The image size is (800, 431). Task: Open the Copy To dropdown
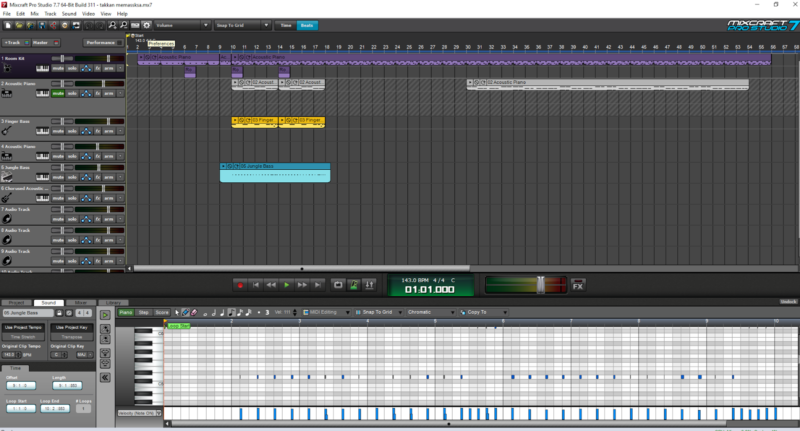point(483,313)
